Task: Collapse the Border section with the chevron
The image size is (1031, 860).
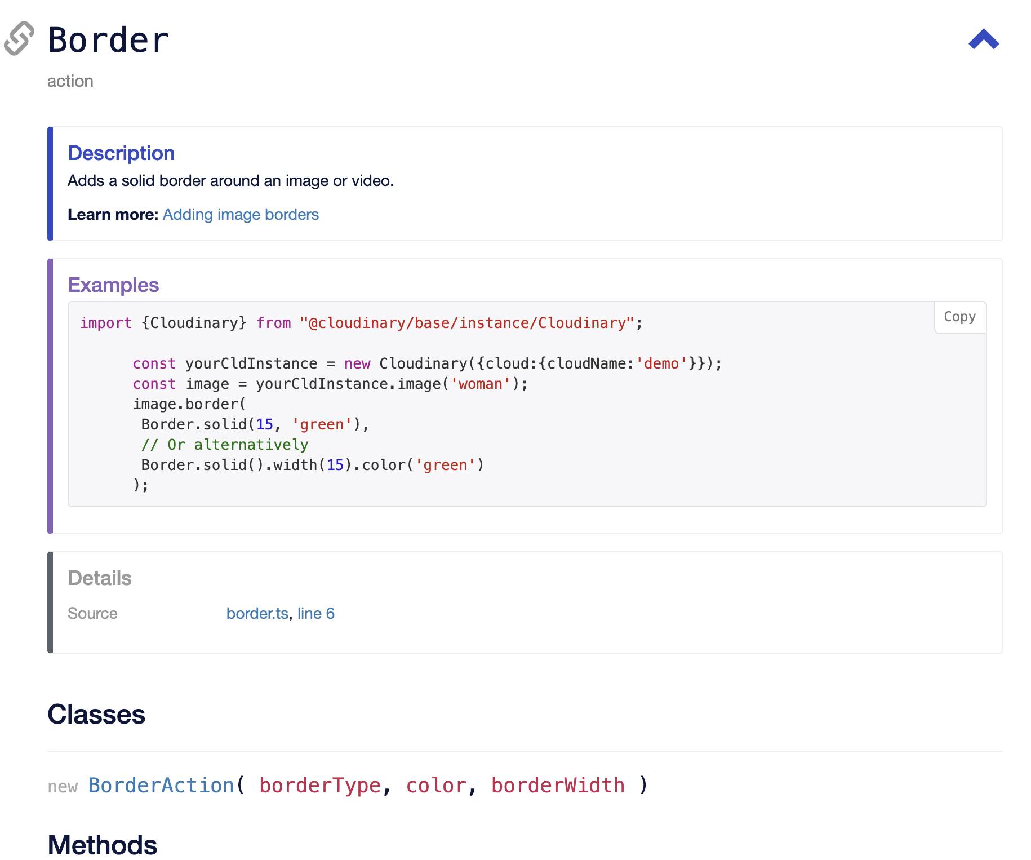Action: (984, 39)
